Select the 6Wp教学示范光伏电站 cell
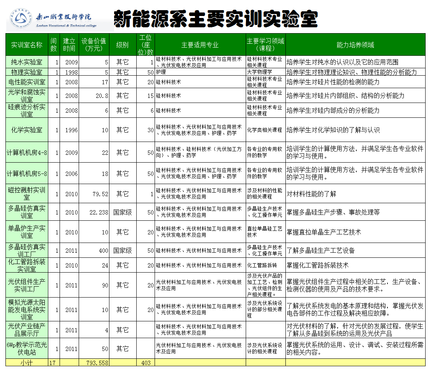This screenshot has height=390, width=433. [26, 349]
